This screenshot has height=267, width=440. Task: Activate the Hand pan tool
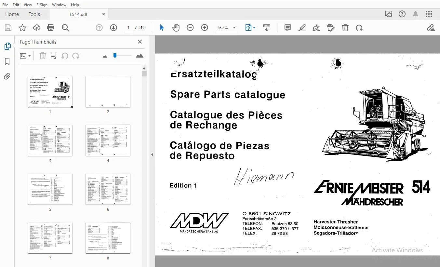tap(176, 28)
